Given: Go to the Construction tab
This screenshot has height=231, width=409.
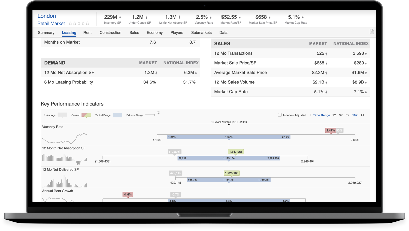Looking at the screenshot, I should [110, 32].
